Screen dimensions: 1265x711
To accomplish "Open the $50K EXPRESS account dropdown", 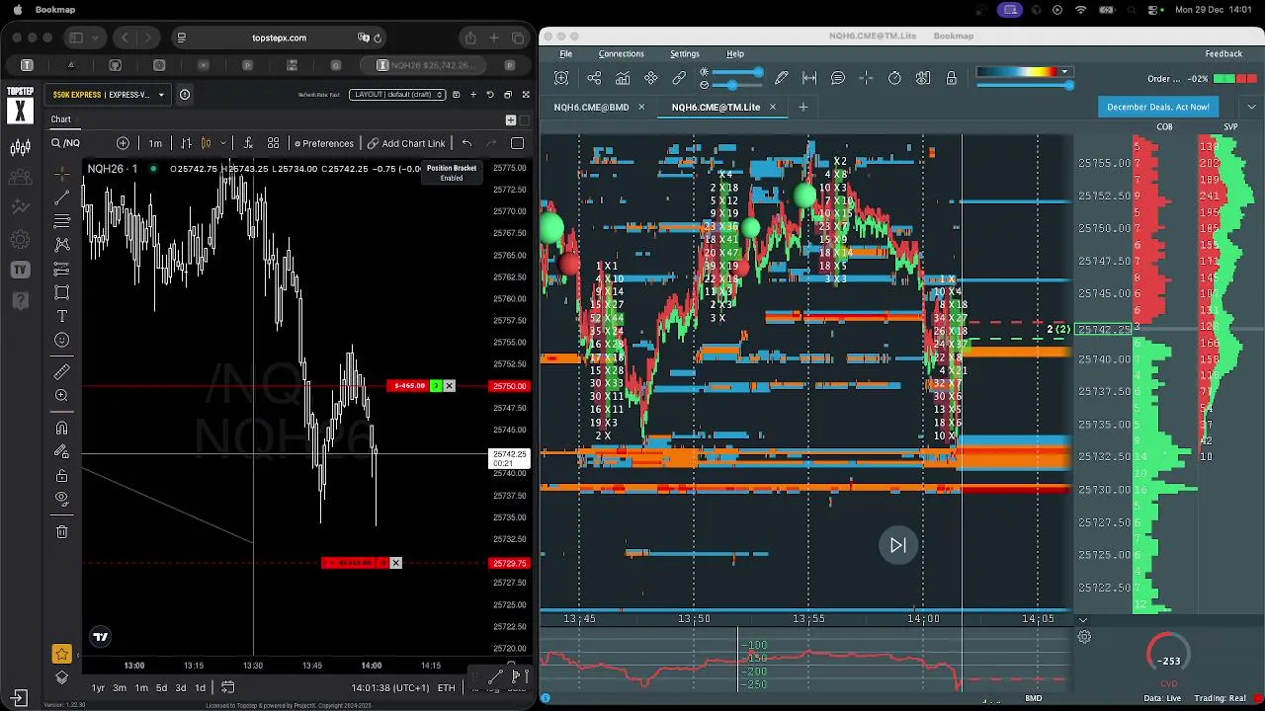I will coord(109,95).
